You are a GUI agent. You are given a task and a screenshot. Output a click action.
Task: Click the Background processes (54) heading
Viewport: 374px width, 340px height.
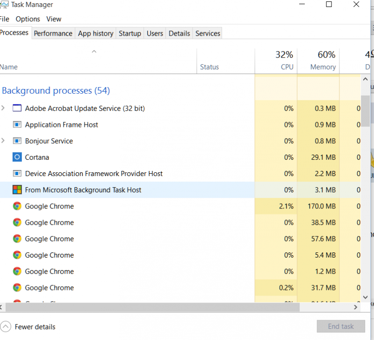[56, 90]
